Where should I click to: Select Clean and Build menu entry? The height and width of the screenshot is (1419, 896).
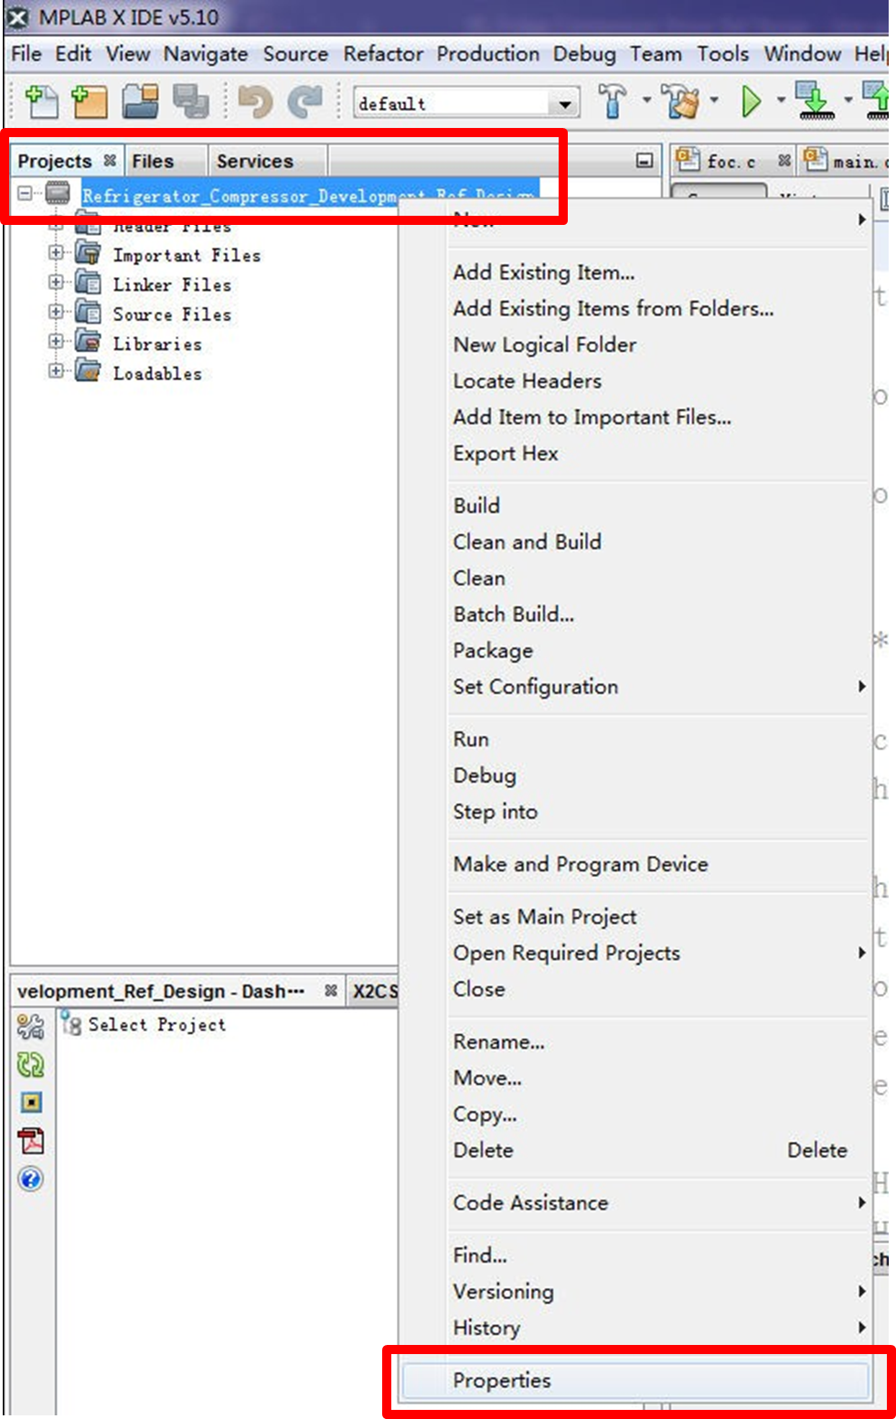(x=527, y=542)
